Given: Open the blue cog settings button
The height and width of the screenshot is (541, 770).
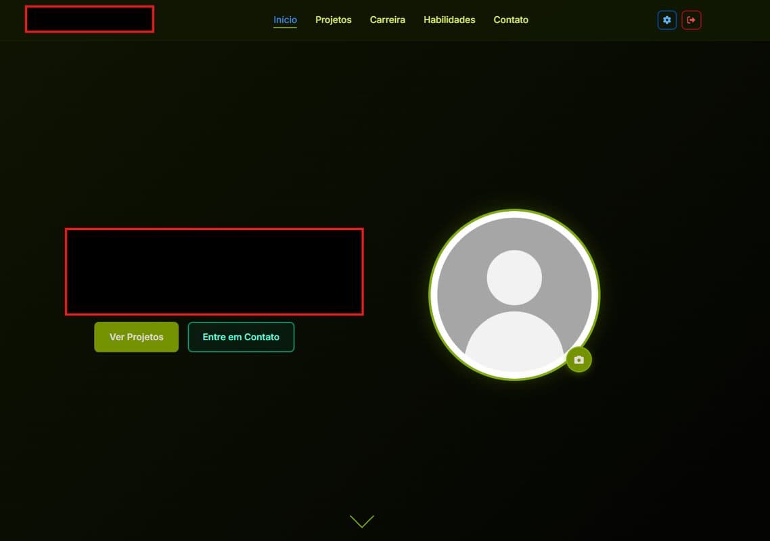Looking at the screenshot, I should (x=666, y=20).
